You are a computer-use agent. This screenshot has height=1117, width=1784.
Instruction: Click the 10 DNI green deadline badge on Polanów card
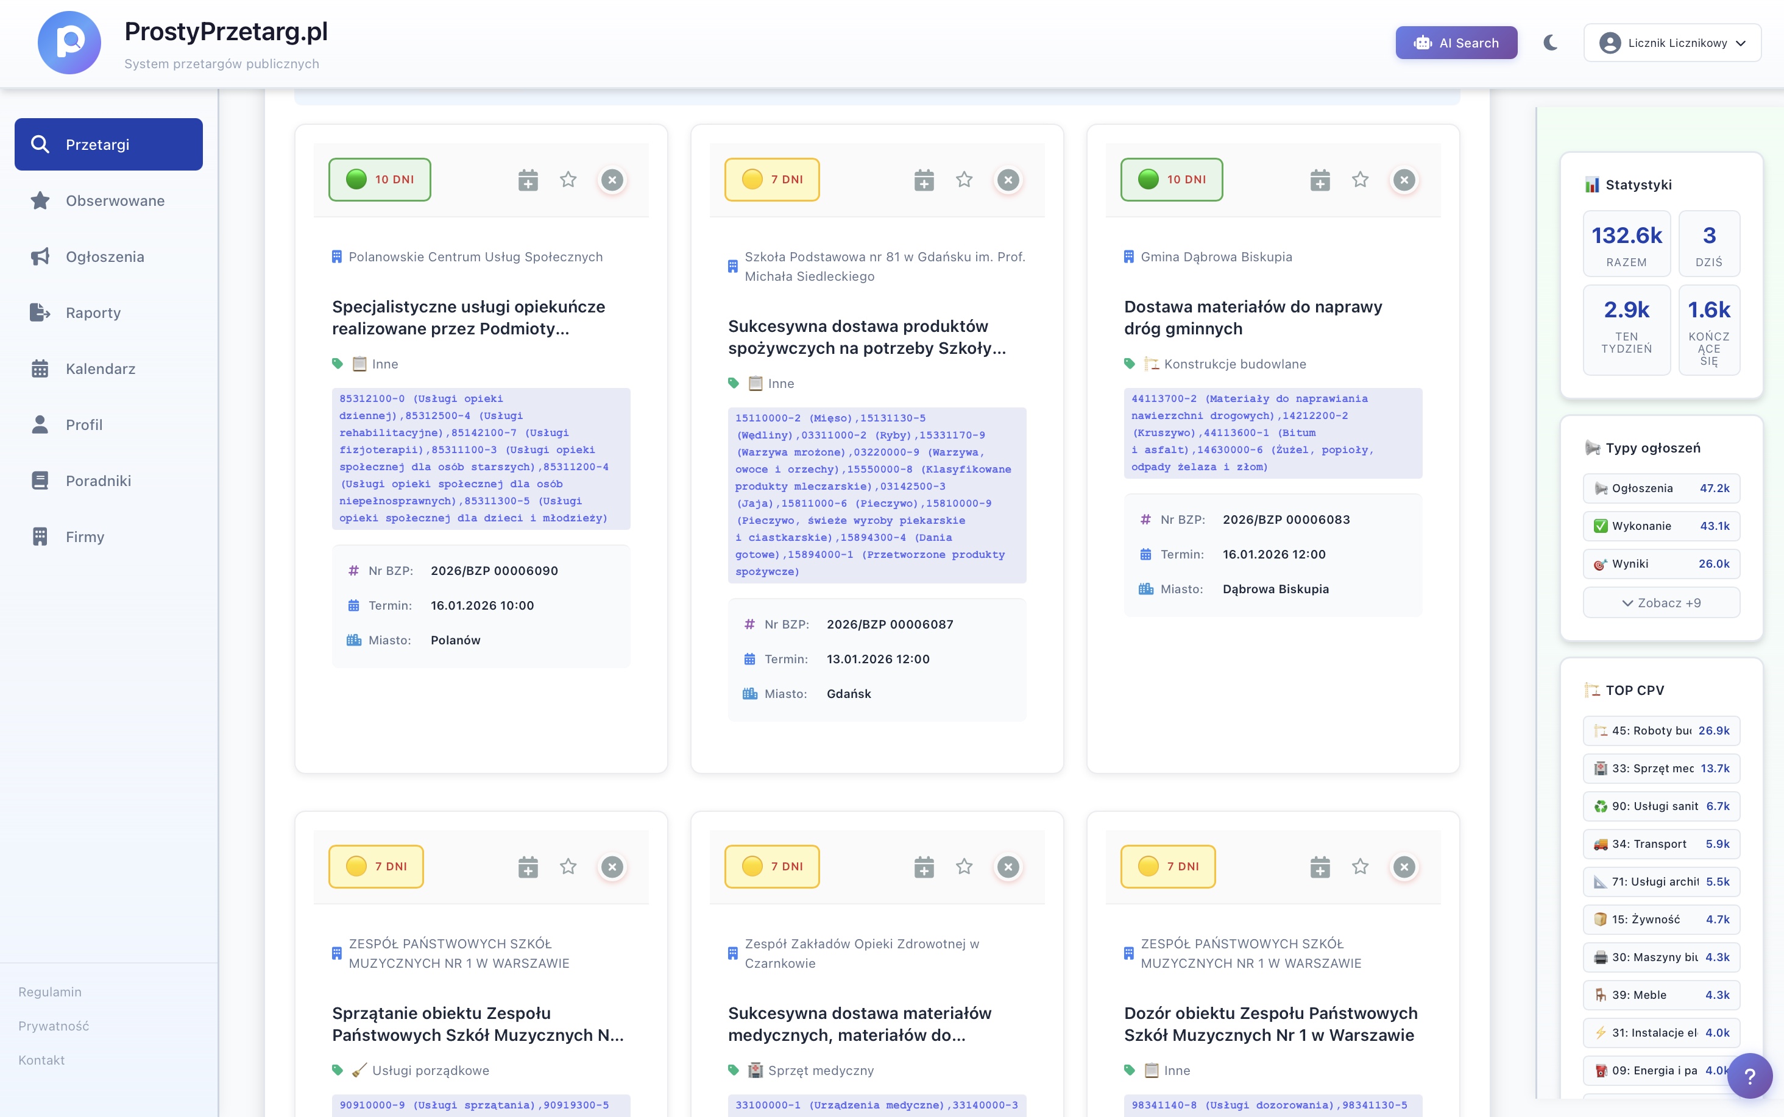click(x=380, y=180)
